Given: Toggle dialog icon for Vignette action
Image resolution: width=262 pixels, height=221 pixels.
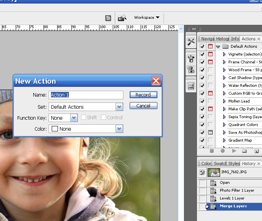Looking at the screenshot, I should [210, 54].
